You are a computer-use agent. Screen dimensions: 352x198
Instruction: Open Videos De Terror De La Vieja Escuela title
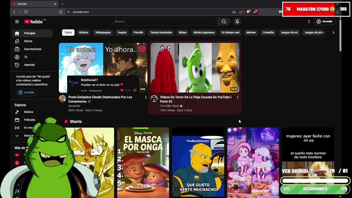pyautogui.click(x=196, y=99)
